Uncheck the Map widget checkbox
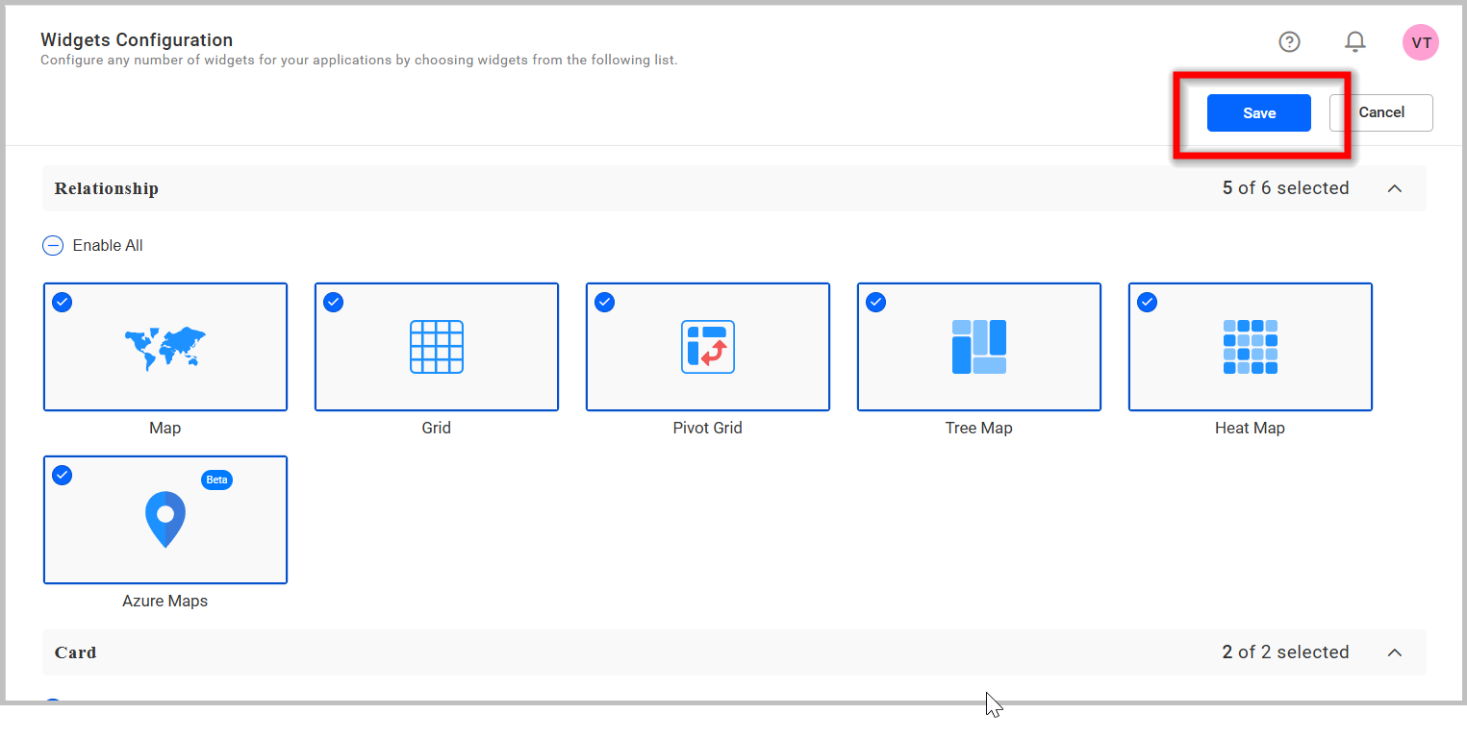Screen dimensions: 1467x738 click(x=62, y=302)
